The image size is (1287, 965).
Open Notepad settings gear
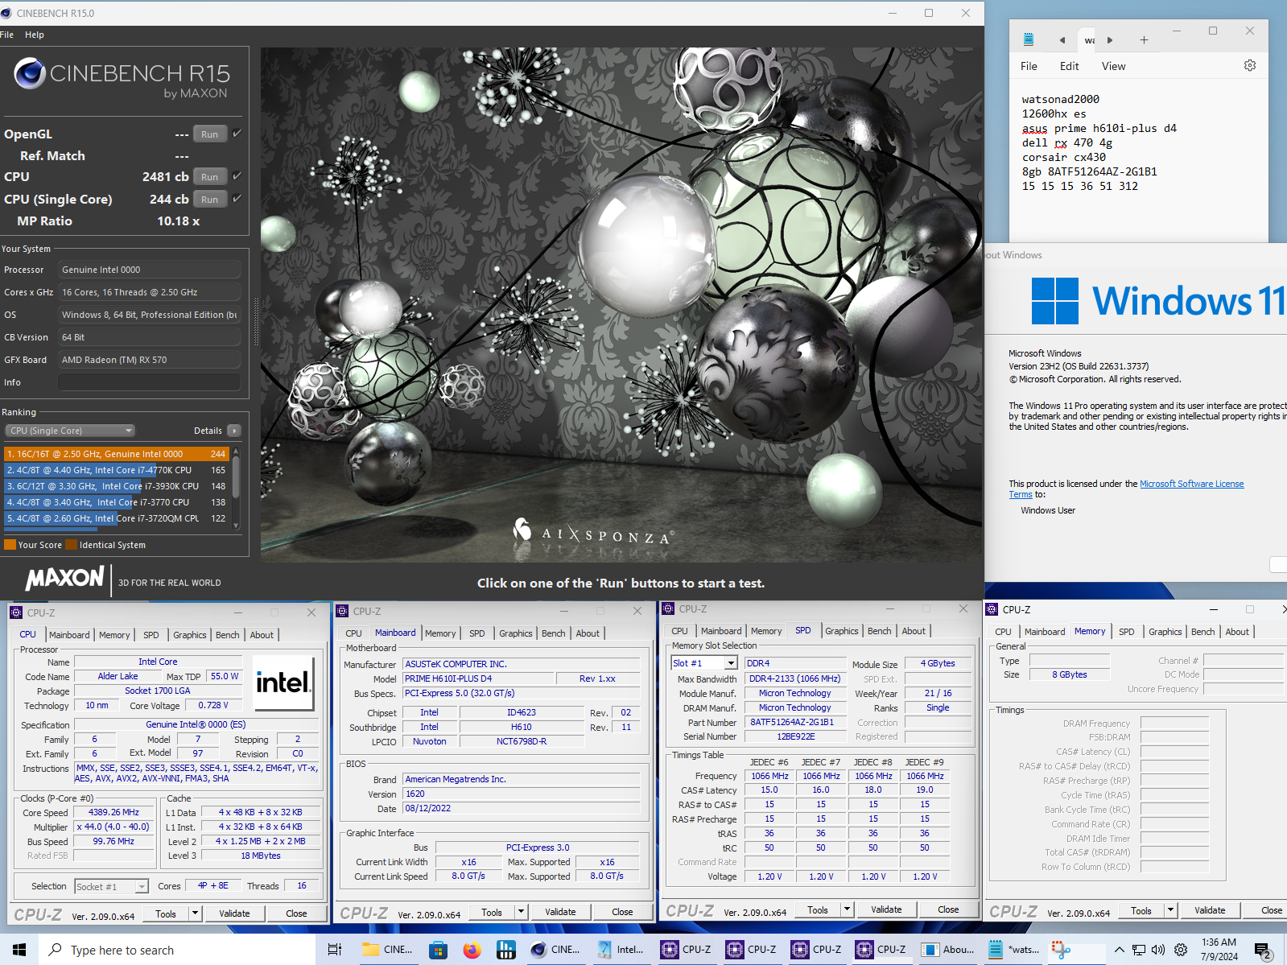pyautogui.click(x=1250, y=65)
